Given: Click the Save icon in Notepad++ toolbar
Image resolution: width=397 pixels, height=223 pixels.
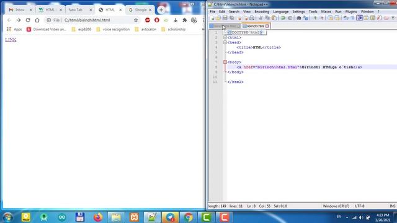Looking at the screenshot, I should click(225, 18).
